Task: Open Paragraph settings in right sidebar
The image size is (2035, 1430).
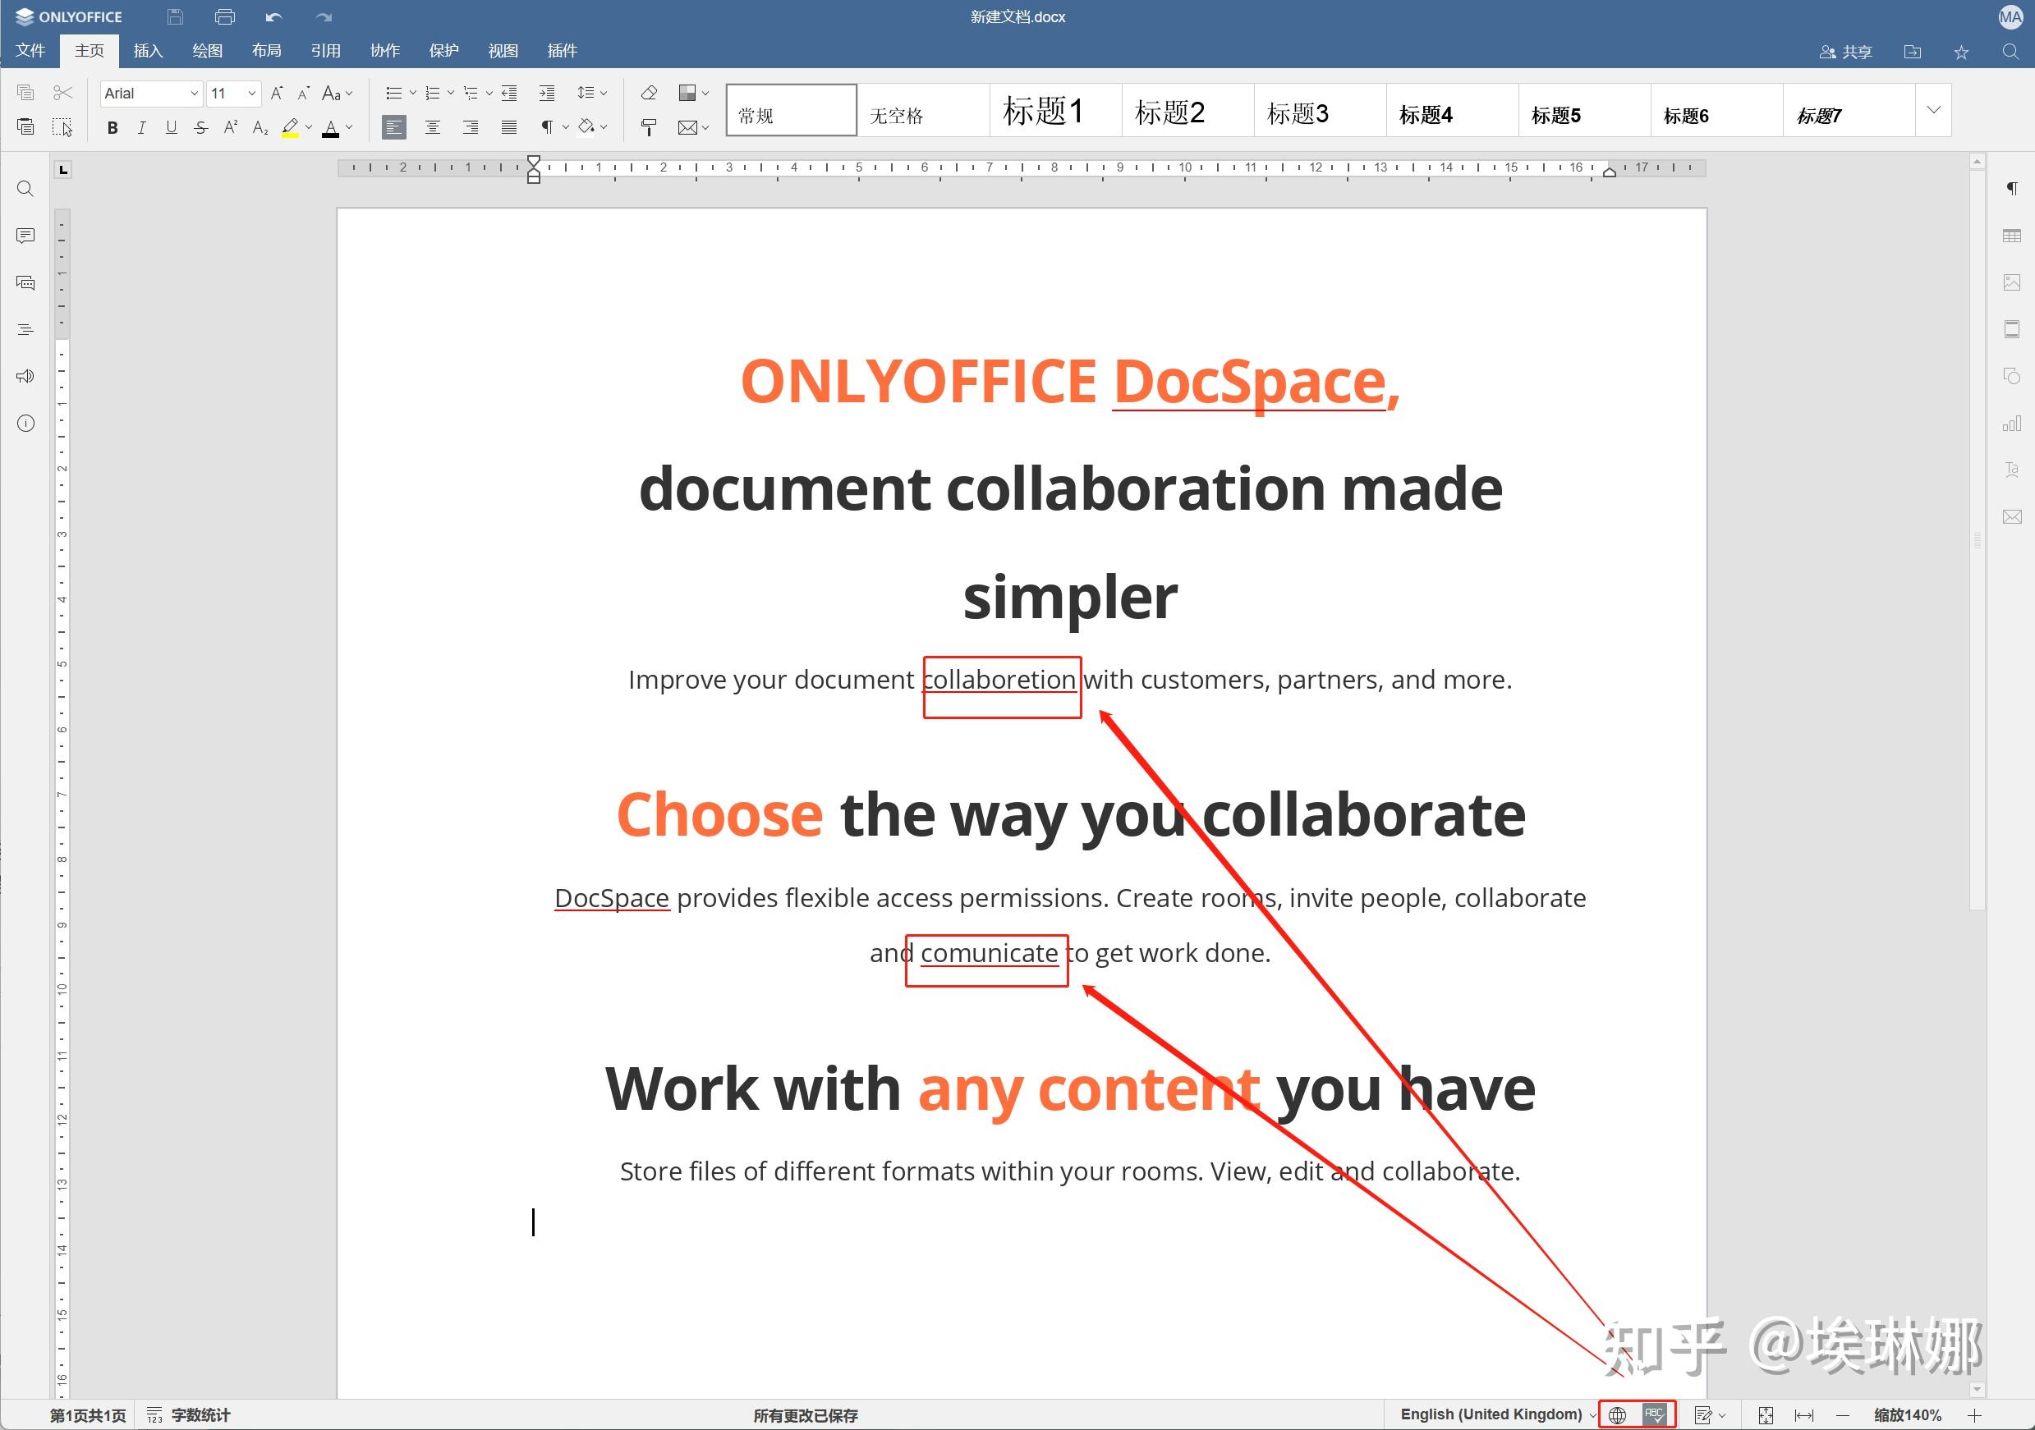Action: (2012, 189)
